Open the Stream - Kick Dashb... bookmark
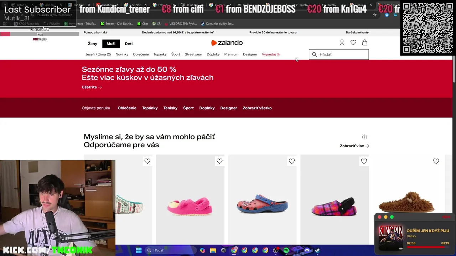The height and width of the screenshot is (256, 456). (117, 23)
